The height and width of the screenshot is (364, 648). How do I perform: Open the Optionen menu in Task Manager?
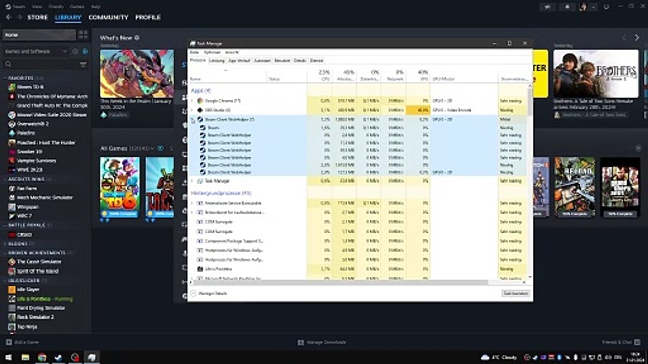(x=212, y=52)
